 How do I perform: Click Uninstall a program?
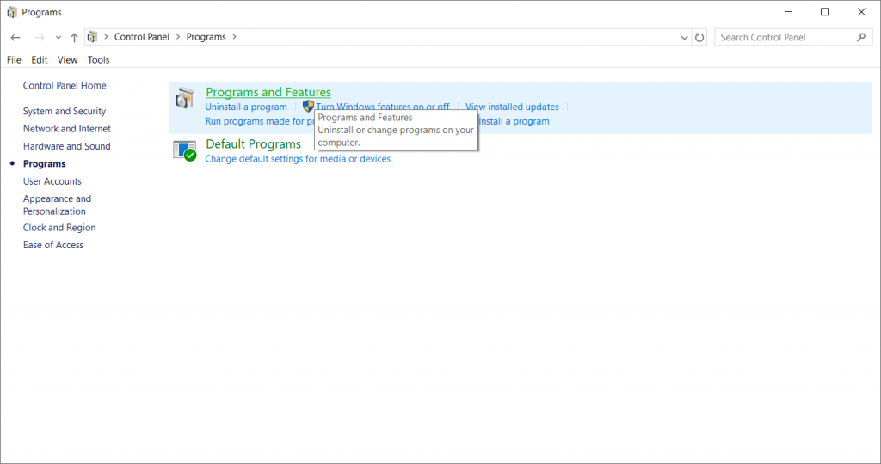[246, 107]
